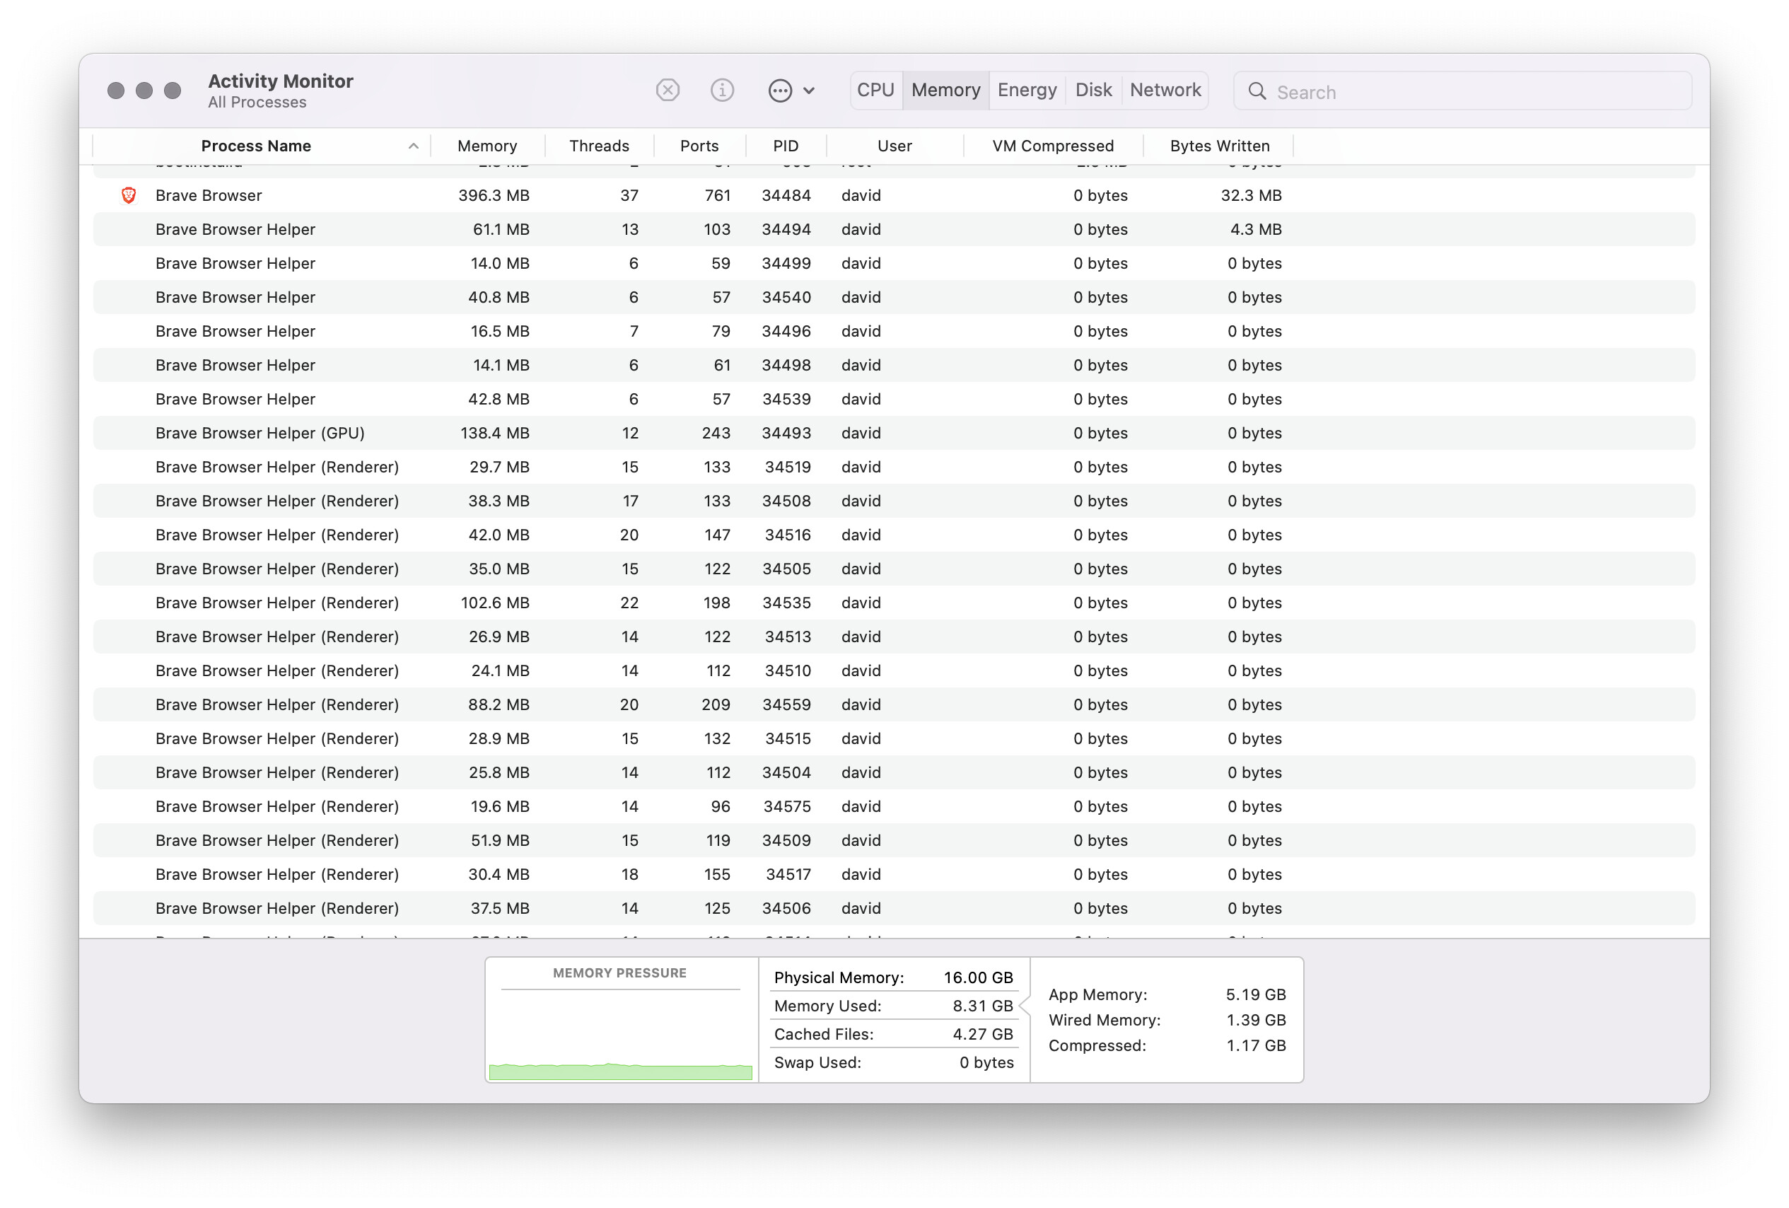The width and height of the screenshot is (1789, 1208).
Task: Select the Memory tab
Action: tap(945, 90)
